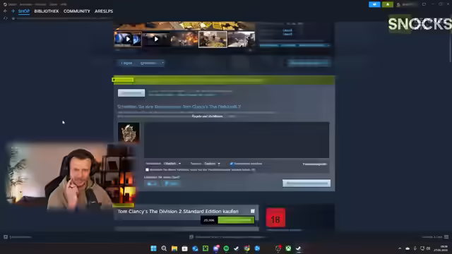Click the thumbs up recommend button
The image size is (452, 254).
[x=152, y=183]
